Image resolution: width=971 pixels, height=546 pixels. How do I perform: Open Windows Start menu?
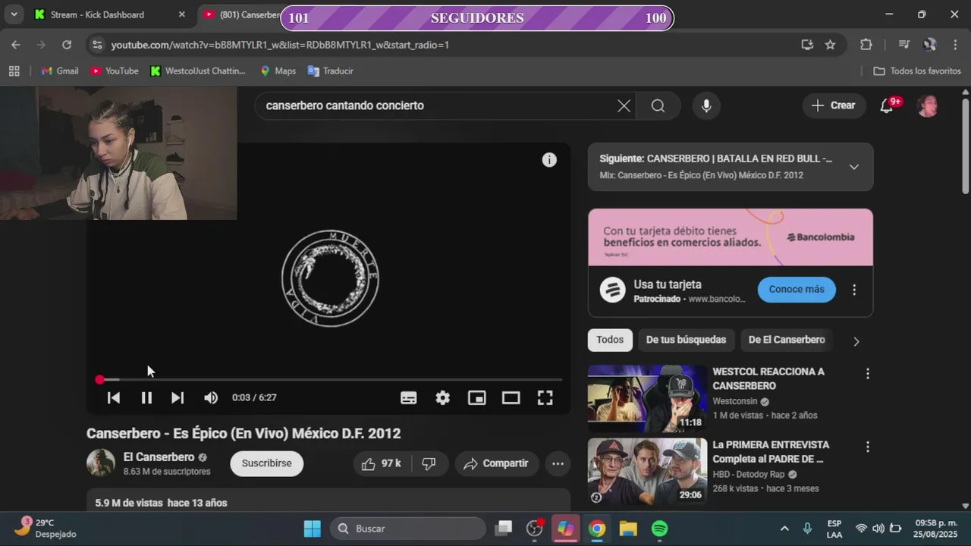[x=312, y=529]
